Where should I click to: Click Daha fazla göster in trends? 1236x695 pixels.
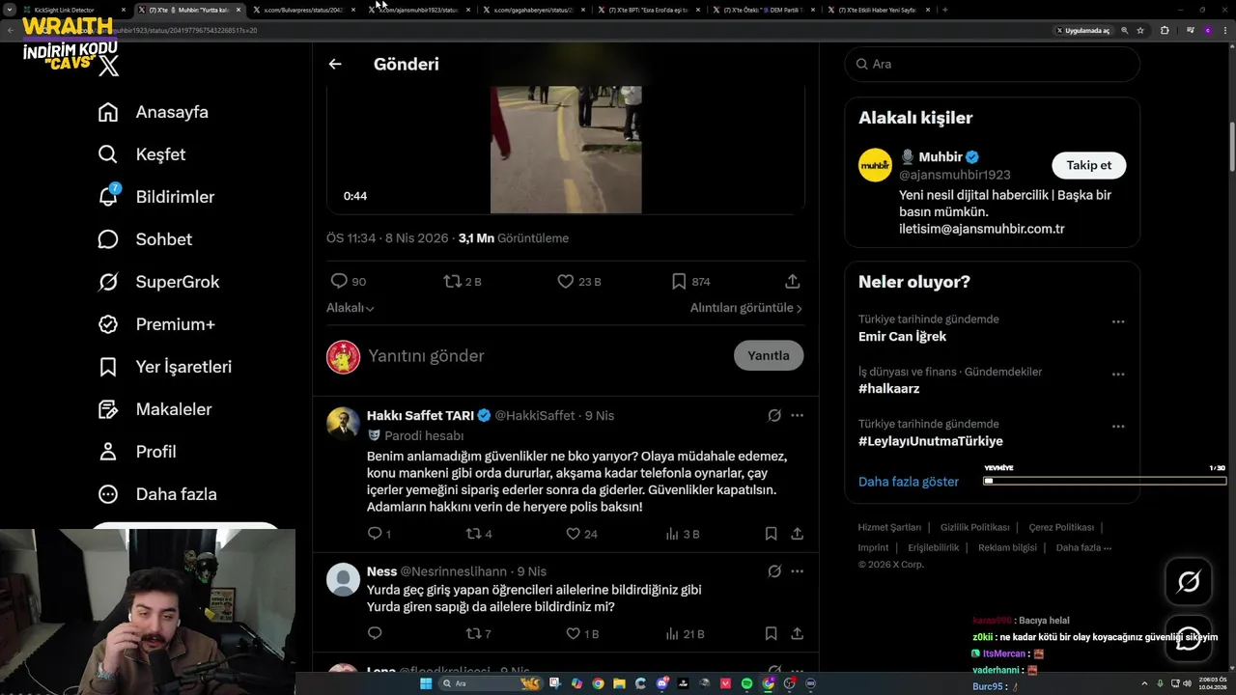[909, 482]
